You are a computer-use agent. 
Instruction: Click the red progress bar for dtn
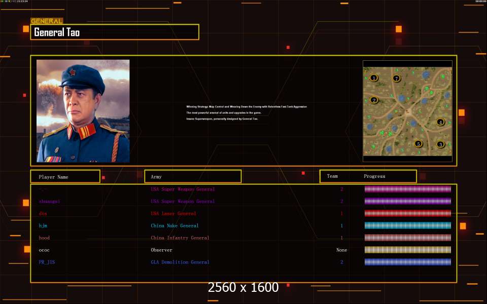[408, 213]
